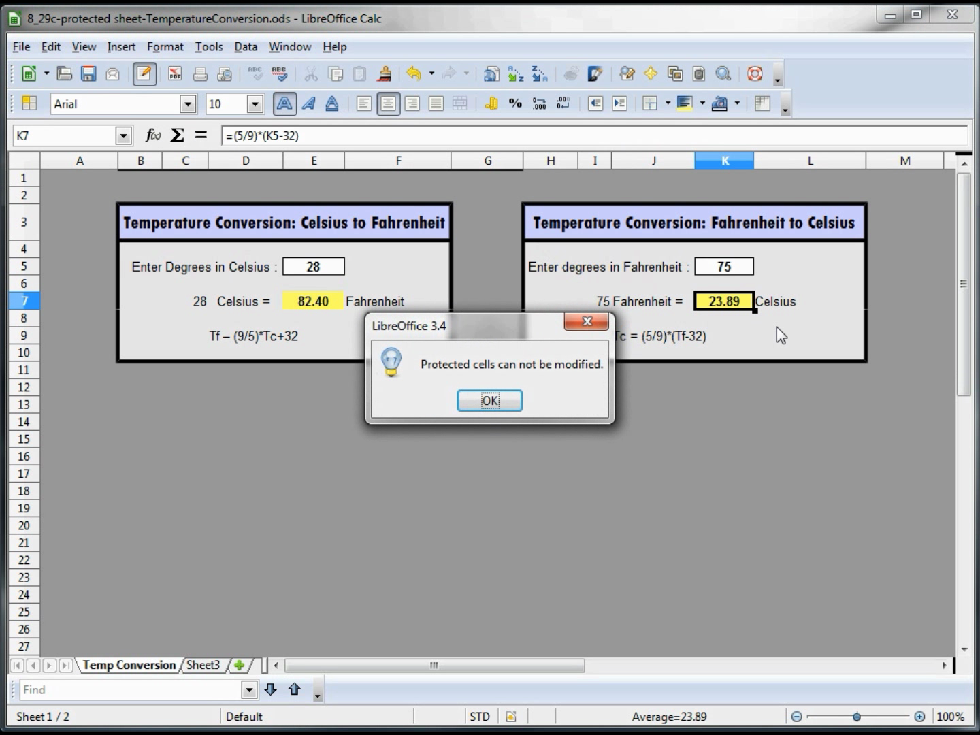Toggle Center Horizontally alignment
Image resolution: width=980 pixels, height=735 pixels.
coord(388,103)
